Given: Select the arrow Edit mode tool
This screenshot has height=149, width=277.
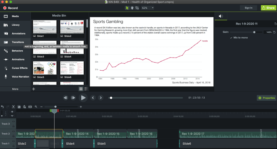Looking at the screenshot, I should pyautogui.click(x=127, y=8).
